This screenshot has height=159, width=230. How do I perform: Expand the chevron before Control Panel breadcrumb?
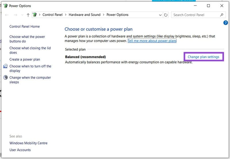40,15
